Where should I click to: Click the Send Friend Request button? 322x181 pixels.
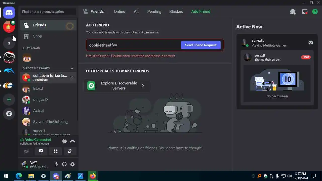201,45
